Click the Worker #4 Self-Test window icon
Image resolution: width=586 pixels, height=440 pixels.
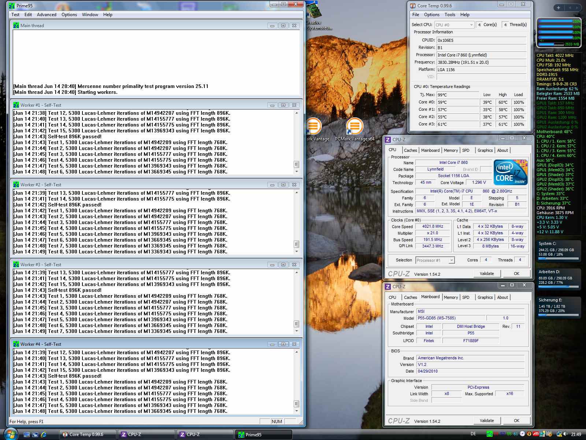click(x=16, y=344)
